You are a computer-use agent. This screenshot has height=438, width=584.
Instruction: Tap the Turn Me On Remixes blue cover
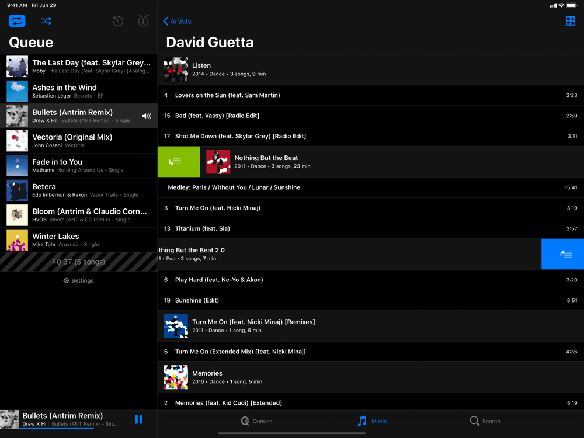[176, 326]
